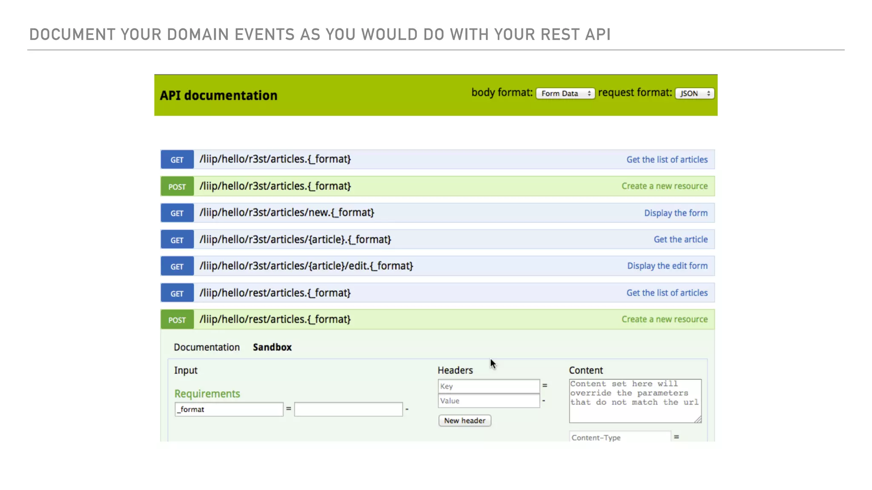Expand GET /liip/hello/r3st/articles/new.{_format} row

pyautogui.click(x=437, y=213)
